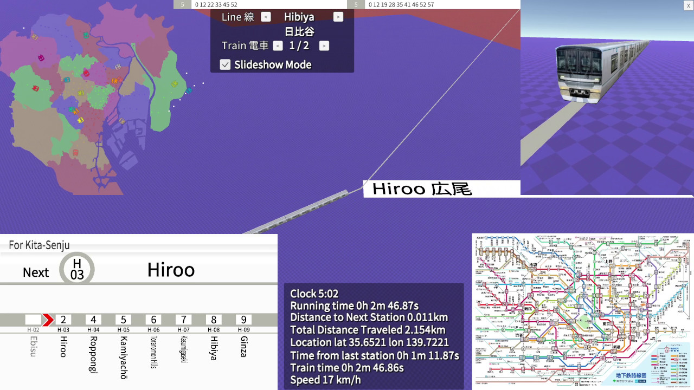Click the red arrow progress marker before station 2
This screenshot has height=390, width=694.
tap(48, 320)
